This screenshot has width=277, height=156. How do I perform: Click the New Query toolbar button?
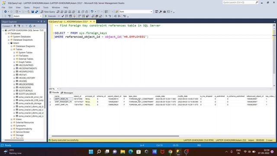(48, 12)
